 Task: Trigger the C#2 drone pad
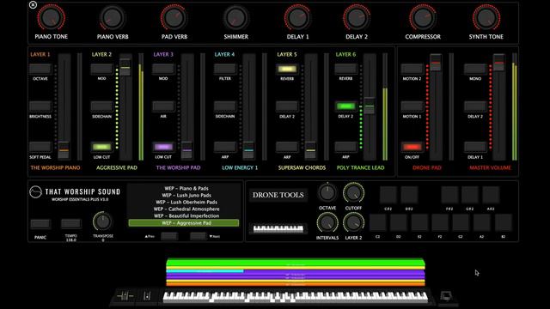388,195
